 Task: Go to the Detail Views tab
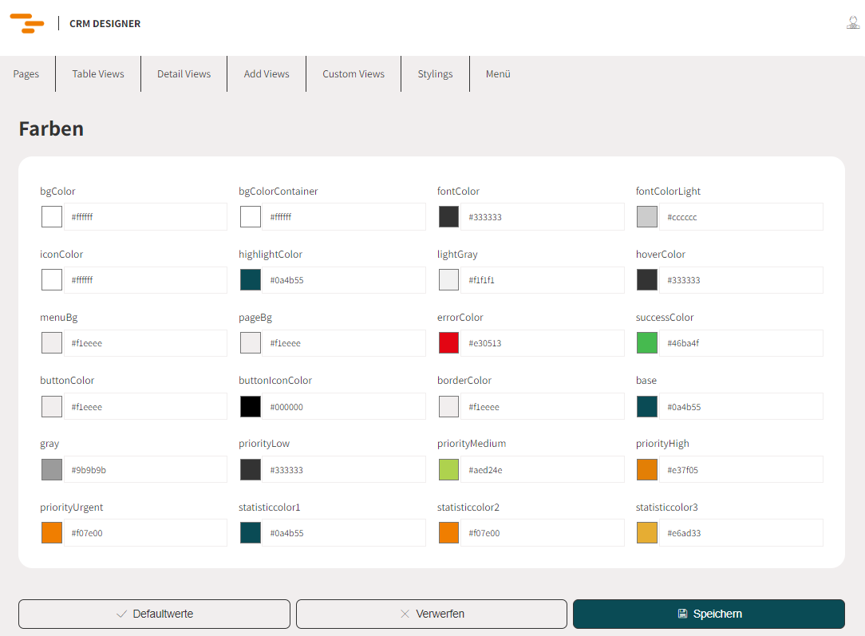[184, 74]
